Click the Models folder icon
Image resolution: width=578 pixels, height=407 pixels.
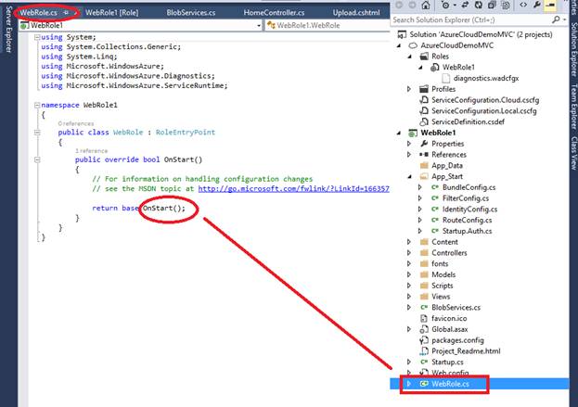tap(424, 274)
